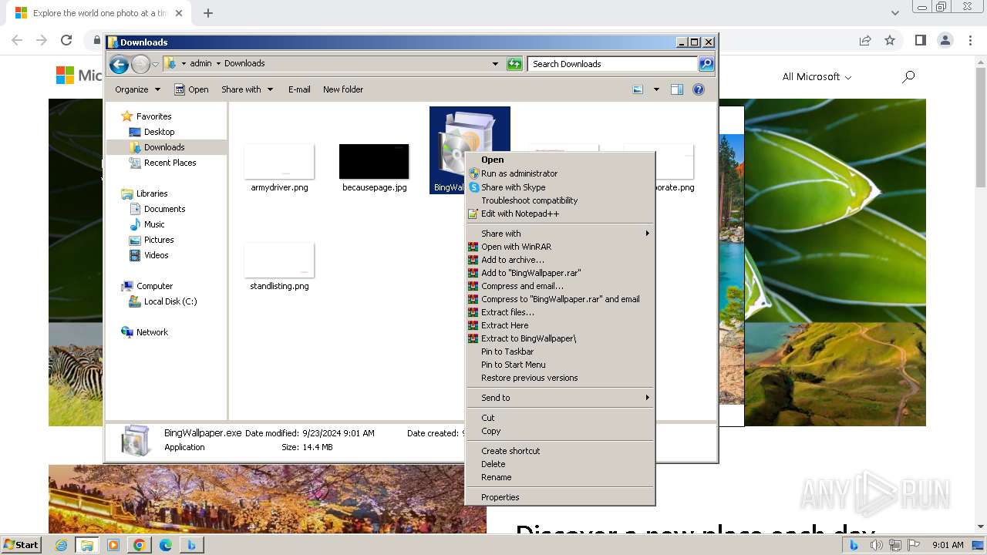Click the Windows Start button

(x=21, y=544)
